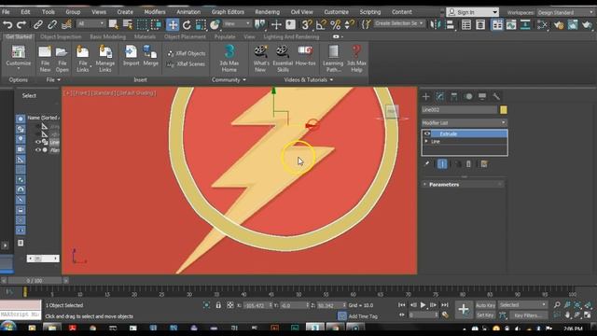This screenshot has height=336, width=597.
Task: Toggle the Spinner Snap button
Action: pos(349,25)
